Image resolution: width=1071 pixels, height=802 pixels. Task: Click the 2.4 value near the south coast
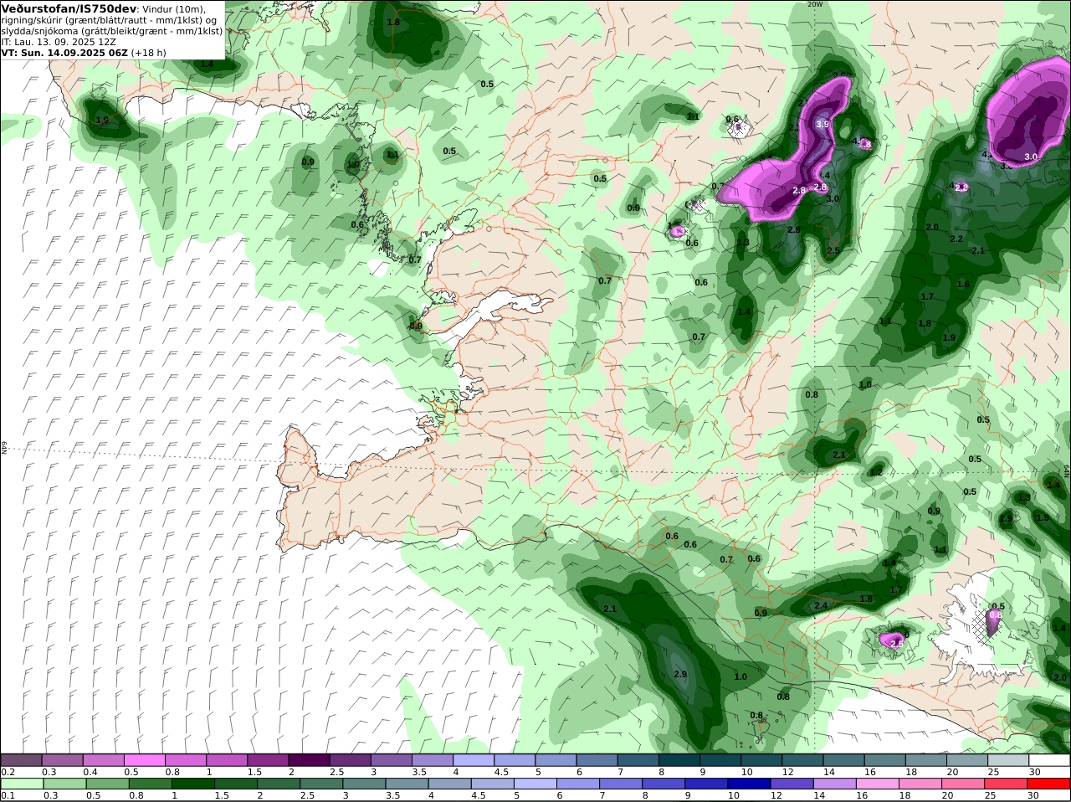tap(821, 605)
